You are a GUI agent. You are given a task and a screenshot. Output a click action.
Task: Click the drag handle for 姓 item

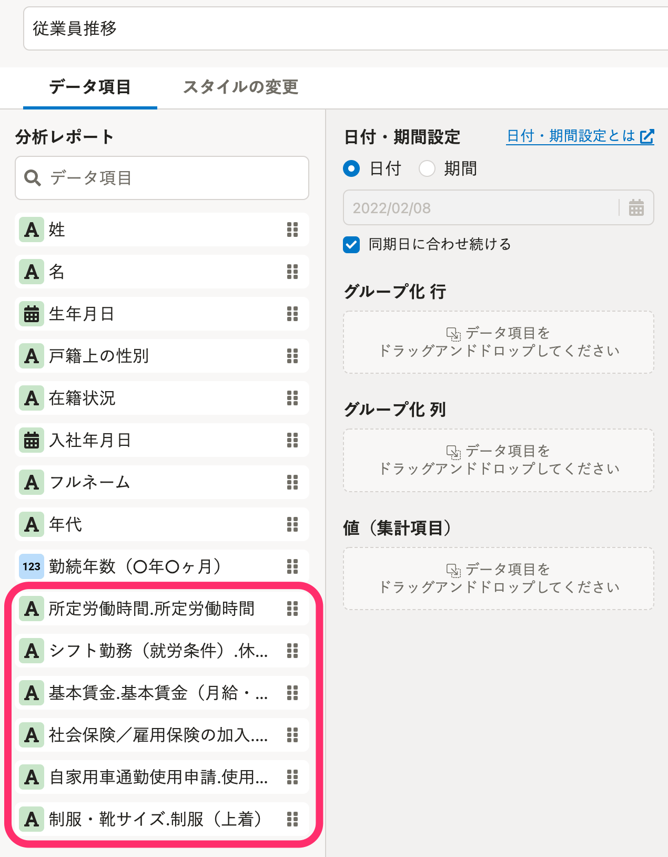coord(292,230)
